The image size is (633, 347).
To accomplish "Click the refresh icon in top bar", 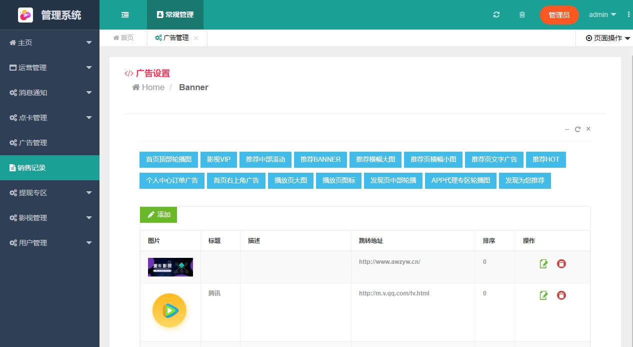I will [x=496, y=15].
